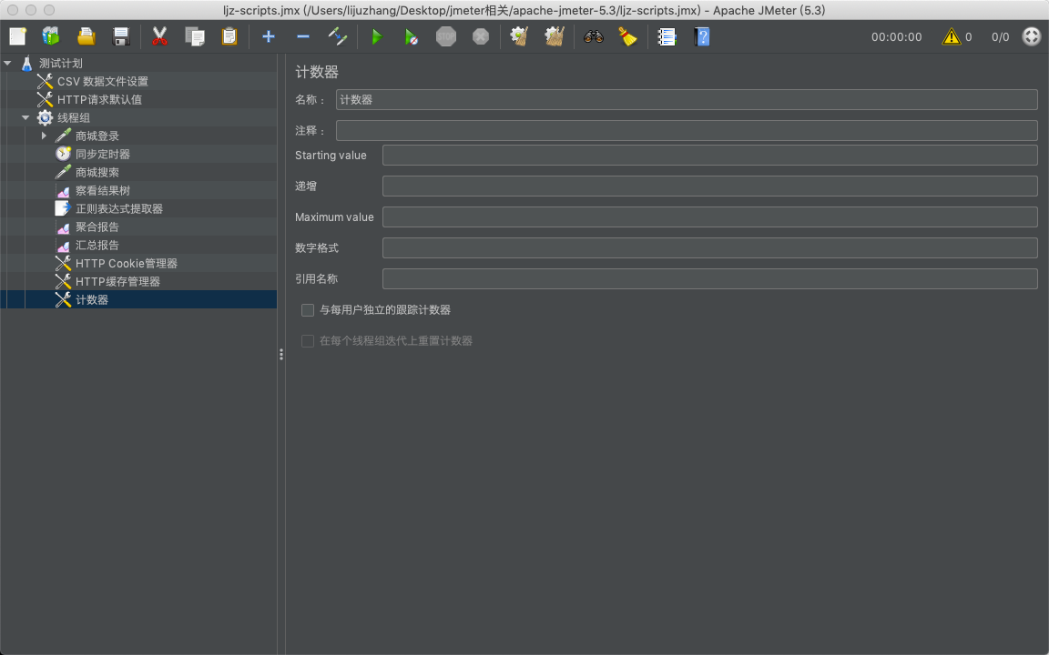Click the remote engines status icon
1049x655 pixels.
[1032, 36]
